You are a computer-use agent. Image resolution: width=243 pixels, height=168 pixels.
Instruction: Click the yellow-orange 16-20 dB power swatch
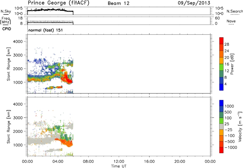coord(221,61)
